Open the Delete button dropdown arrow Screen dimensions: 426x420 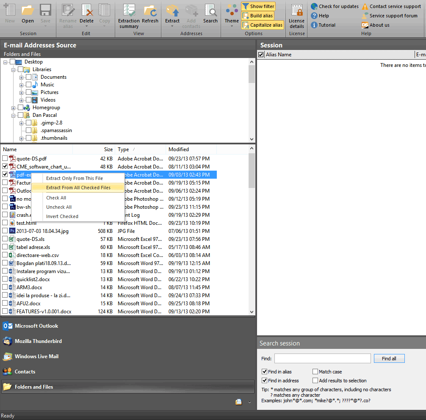click(x=87, y=26)
